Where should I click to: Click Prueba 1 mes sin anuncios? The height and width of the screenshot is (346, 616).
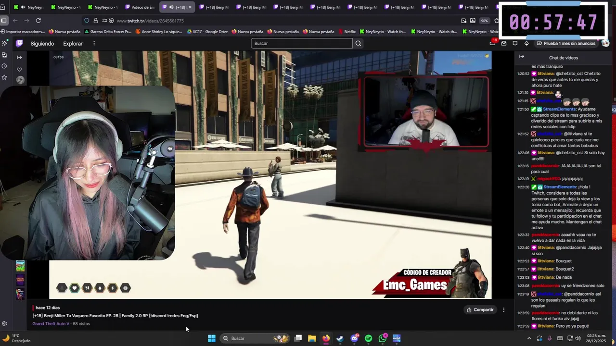pos(566,43)
